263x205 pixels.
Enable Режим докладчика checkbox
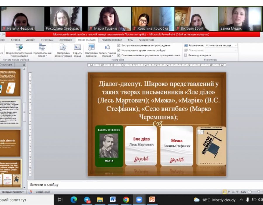tap(186, 55)
